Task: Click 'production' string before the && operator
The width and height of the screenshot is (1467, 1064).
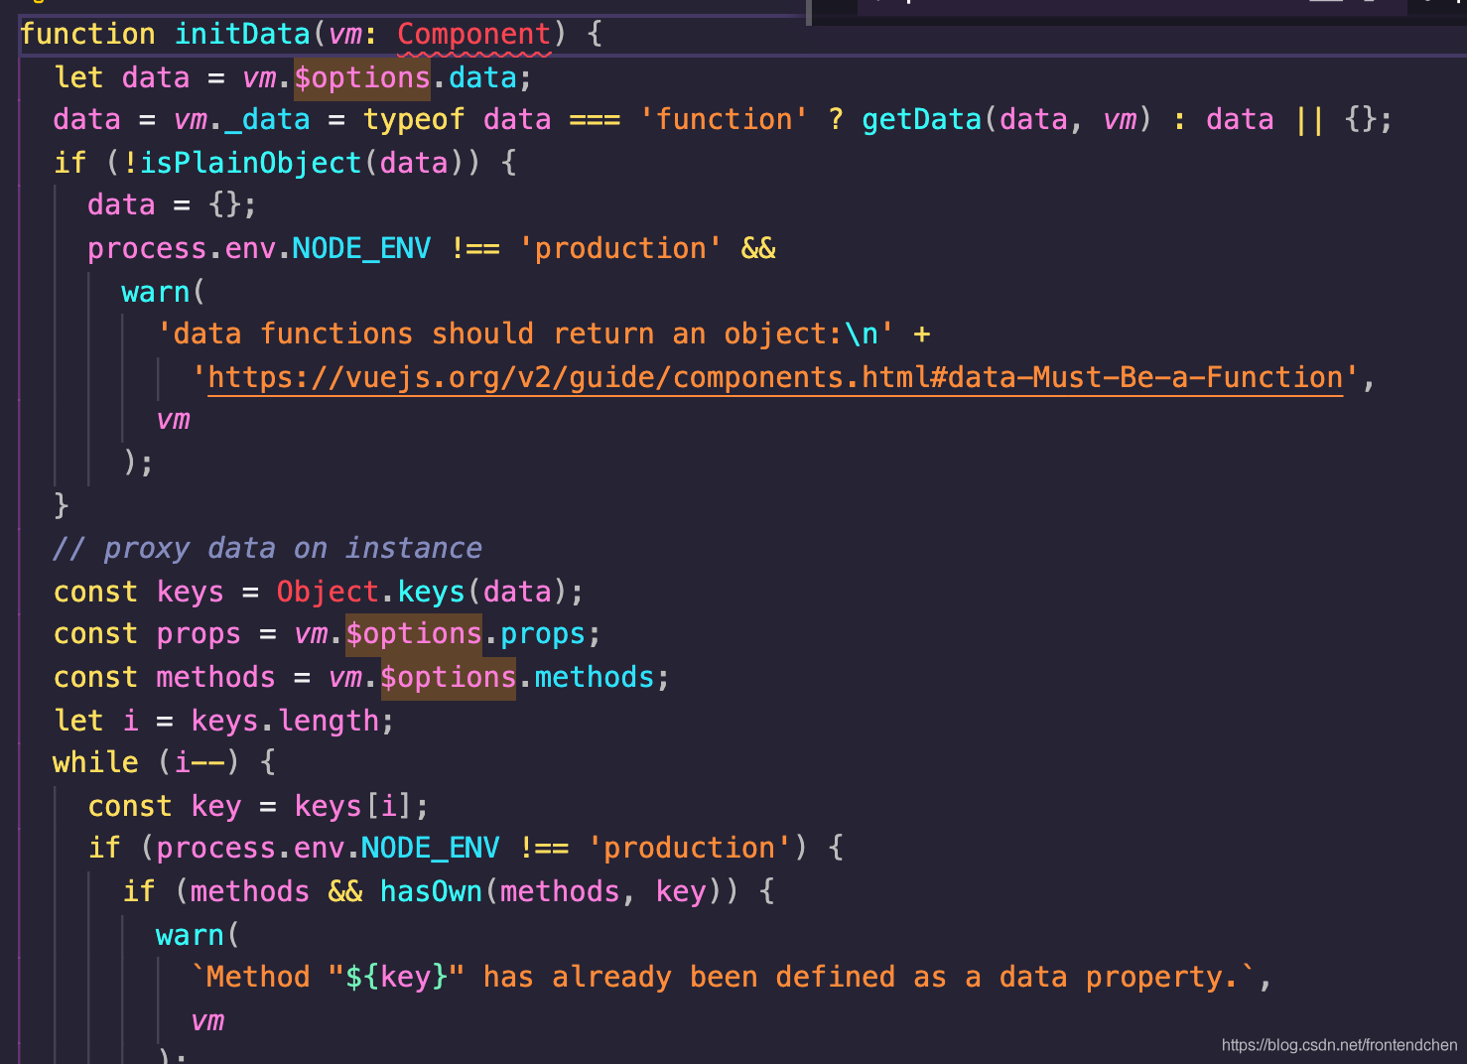Action: click(x=620, y=248)
